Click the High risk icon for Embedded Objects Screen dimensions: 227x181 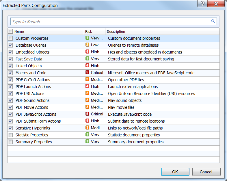[x=87, y=52]
